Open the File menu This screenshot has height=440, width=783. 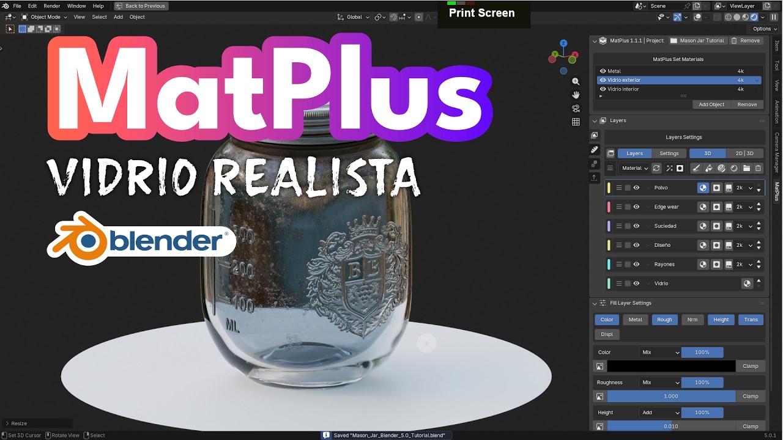point(17,5)
